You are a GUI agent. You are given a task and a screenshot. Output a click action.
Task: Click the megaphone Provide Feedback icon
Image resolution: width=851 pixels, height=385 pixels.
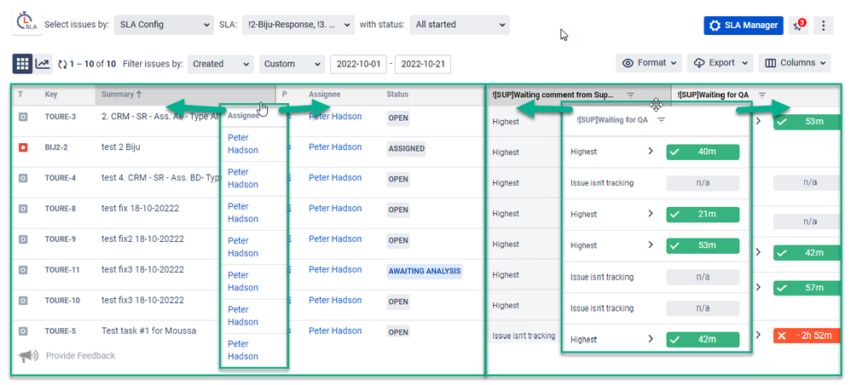click(x=28, y=356)
